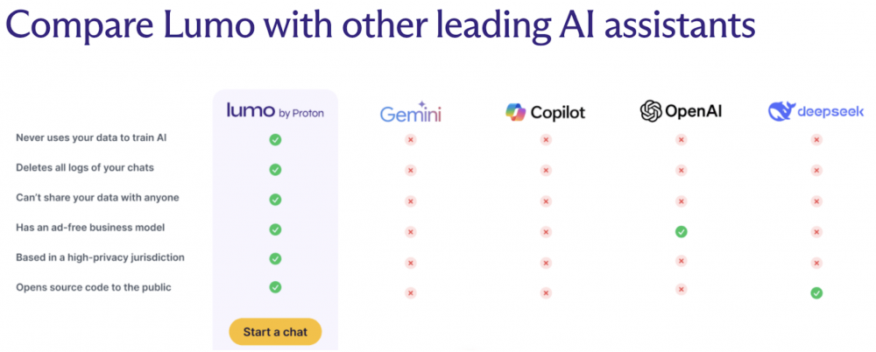
Task: Click 'Can't share your data with anyone' text
Action: tap(97, 198)
